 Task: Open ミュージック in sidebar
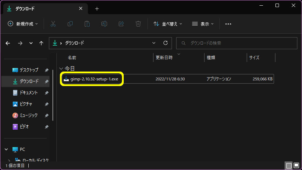tap(25, 115)
